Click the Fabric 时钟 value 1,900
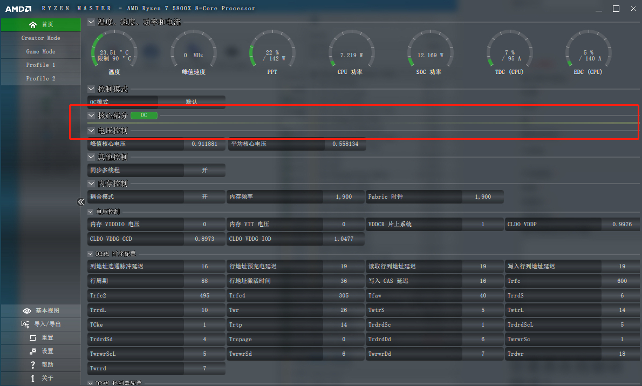The image size is (642, 386). [x=483, y=197]
